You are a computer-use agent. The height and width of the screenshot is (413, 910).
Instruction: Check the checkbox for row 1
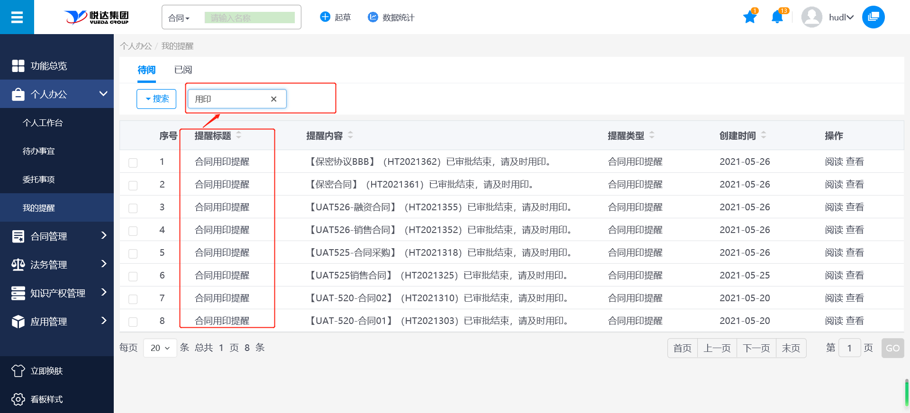[133, 162]
